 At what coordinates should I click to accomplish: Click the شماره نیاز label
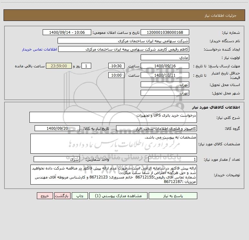click(231, 33)
